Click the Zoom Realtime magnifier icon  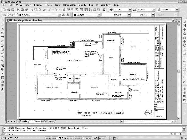(x=68, y=10)
